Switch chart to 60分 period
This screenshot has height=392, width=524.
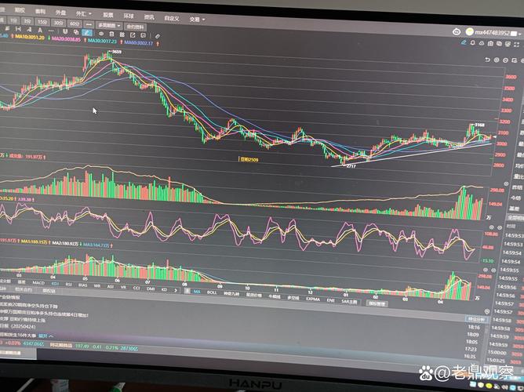coord(75,24)
